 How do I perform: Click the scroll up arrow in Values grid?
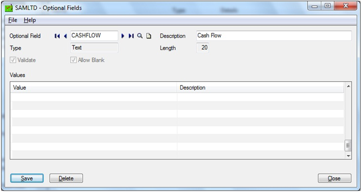click(348, 86)
